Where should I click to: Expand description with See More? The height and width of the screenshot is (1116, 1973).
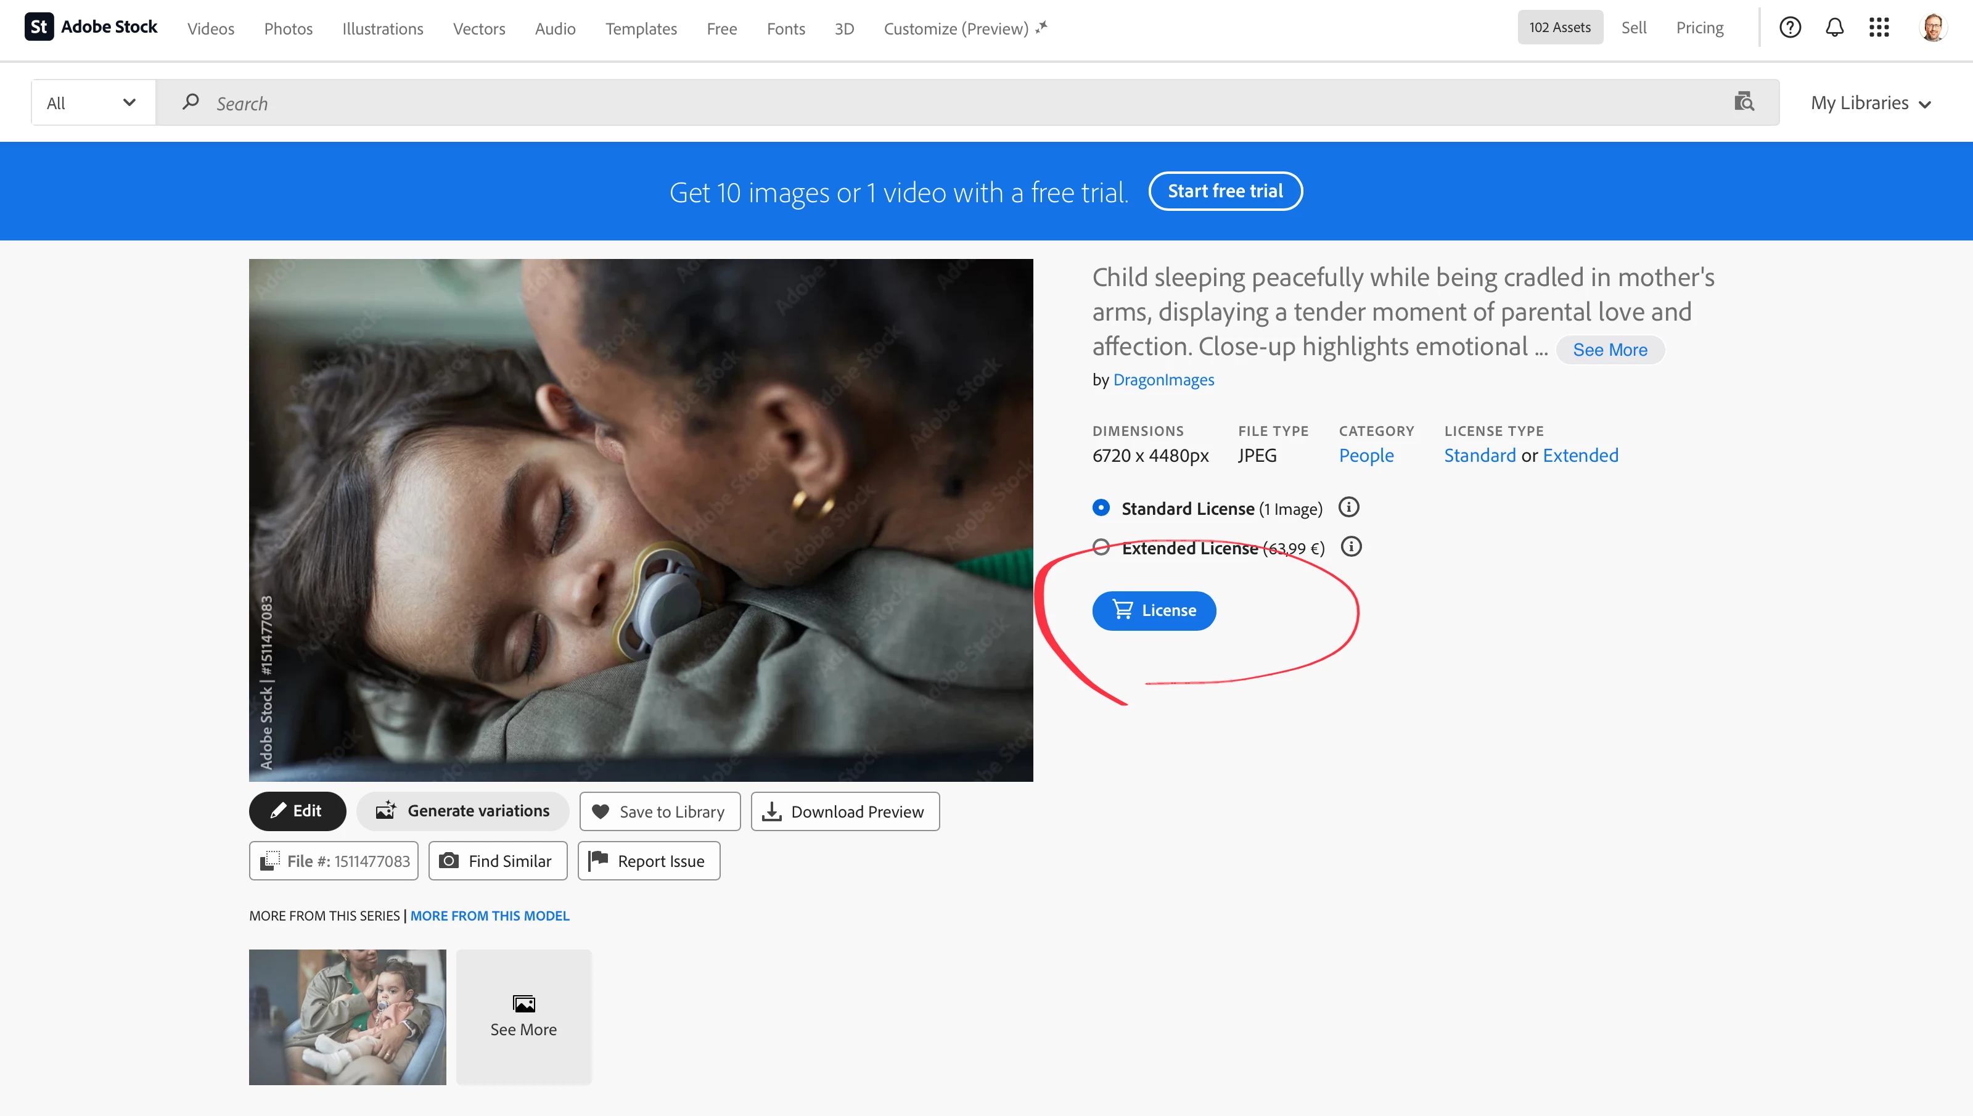[1610, 350]
